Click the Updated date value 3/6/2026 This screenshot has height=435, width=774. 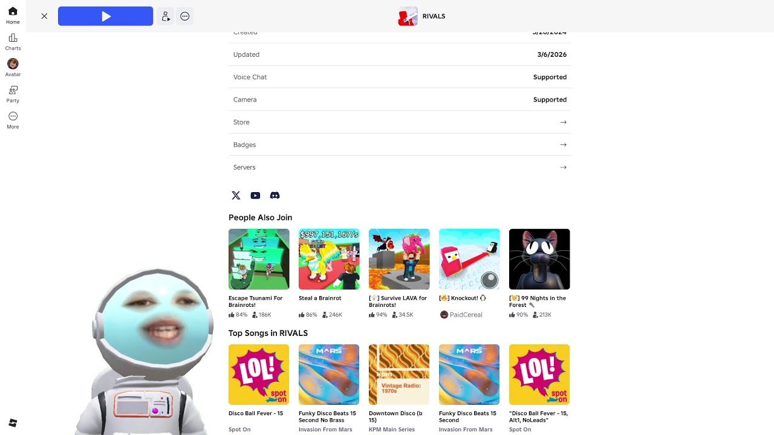point(552,54)
